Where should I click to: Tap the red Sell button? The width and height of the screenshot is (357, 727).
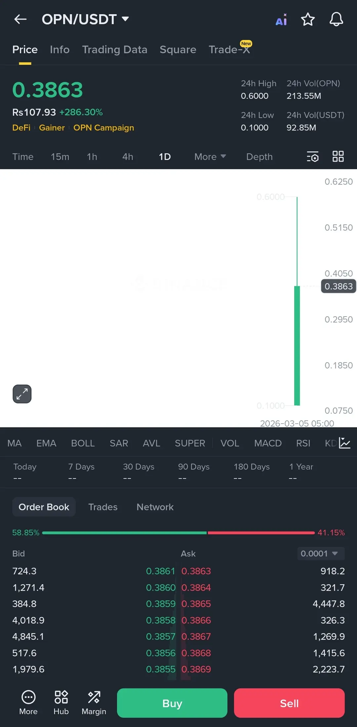tap(289, 703)
